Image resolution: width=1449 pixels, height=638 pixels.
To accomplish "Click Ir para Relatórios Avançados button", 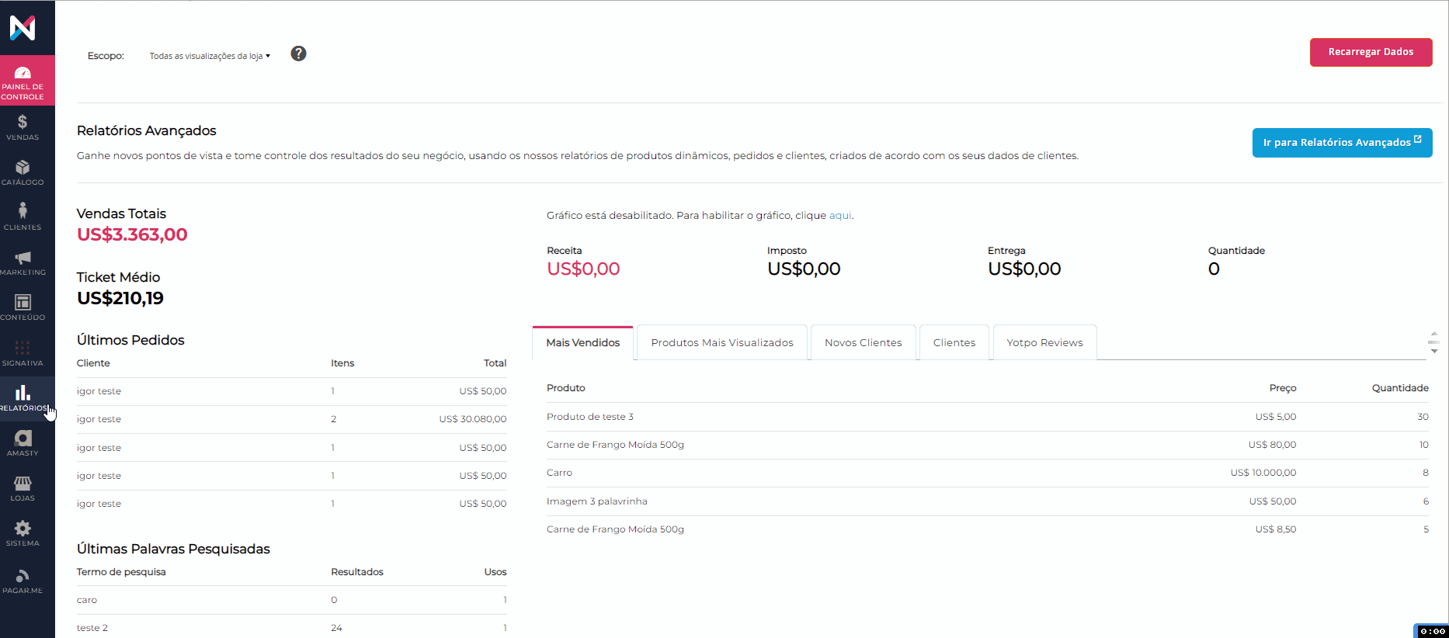I will tap(1341, 143).
